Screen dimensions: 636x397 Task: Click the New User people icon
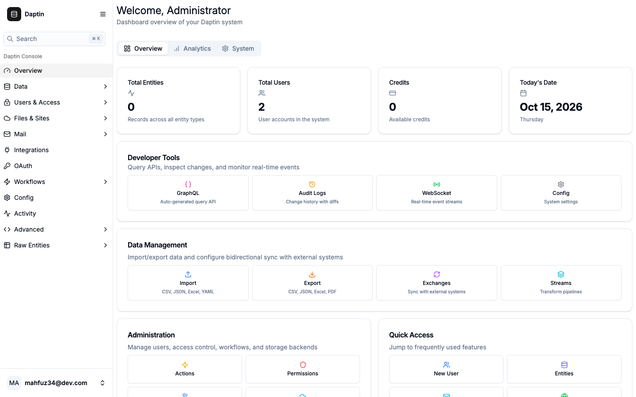coord(447,365)
